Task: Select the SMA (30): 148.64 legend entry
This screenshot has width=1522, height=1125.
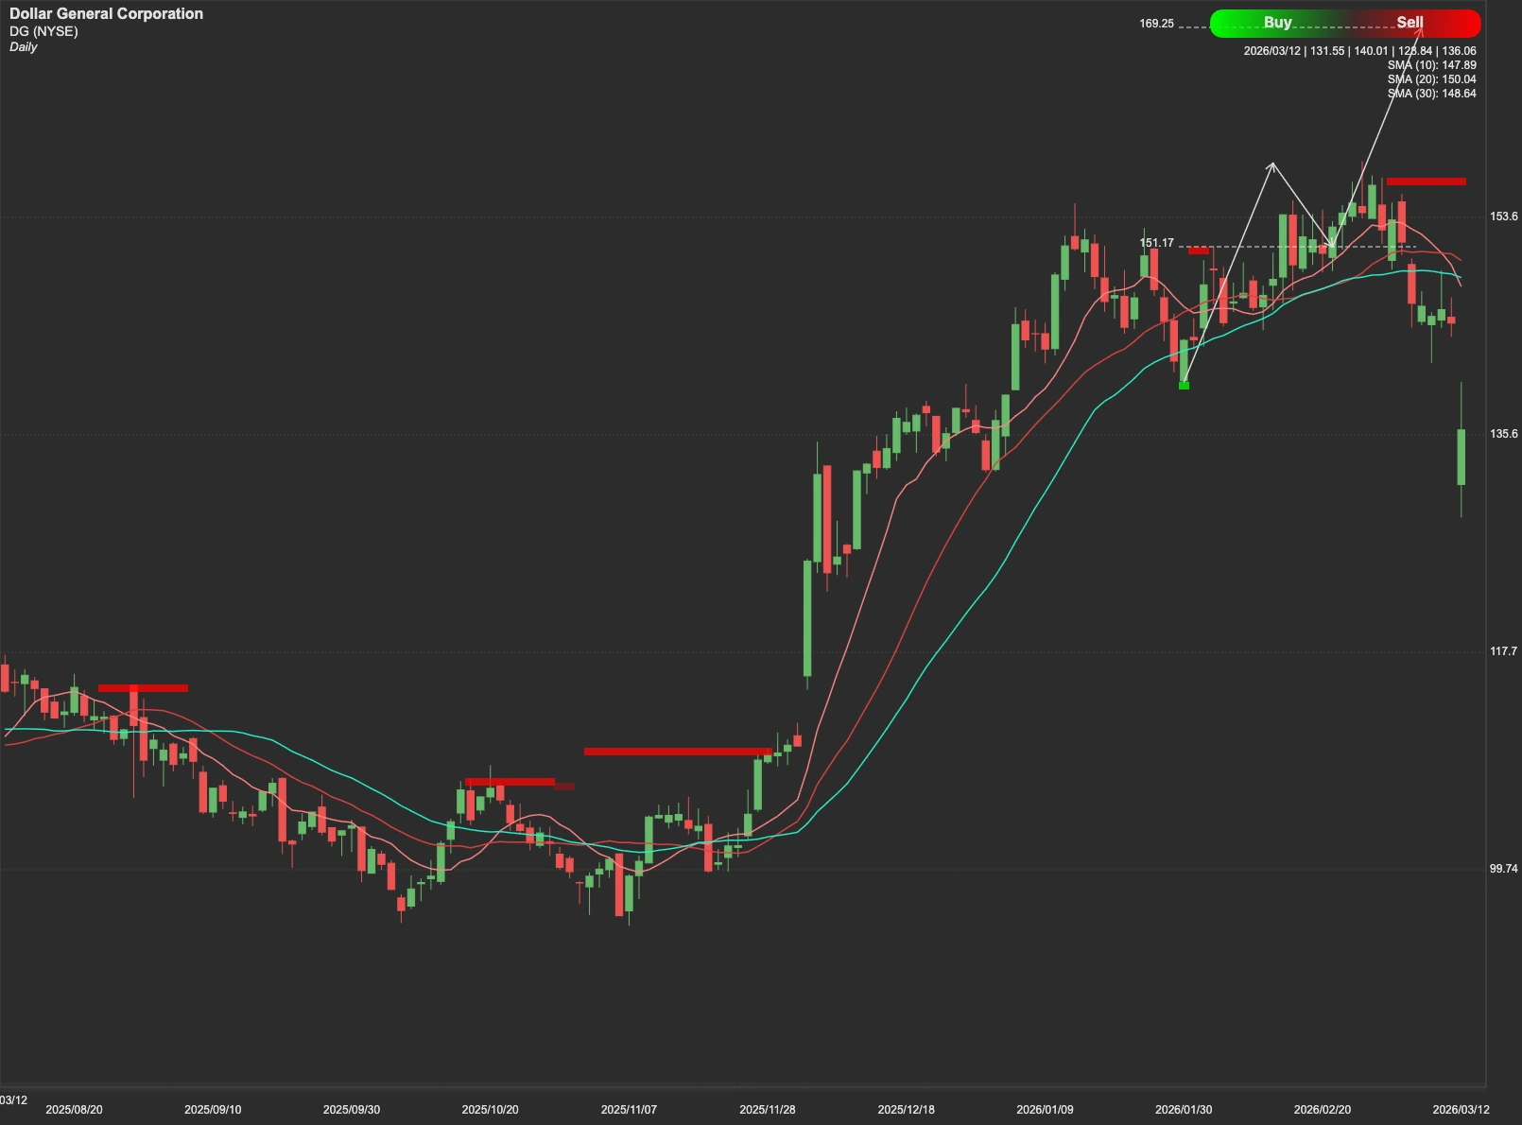Action: tap(1431, 94)
